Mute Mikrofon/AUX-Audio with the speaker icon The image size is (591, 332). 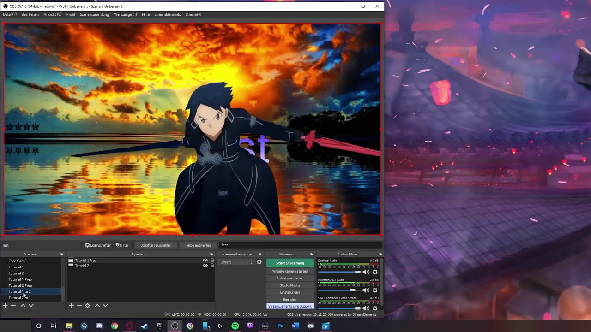[366, 290]
